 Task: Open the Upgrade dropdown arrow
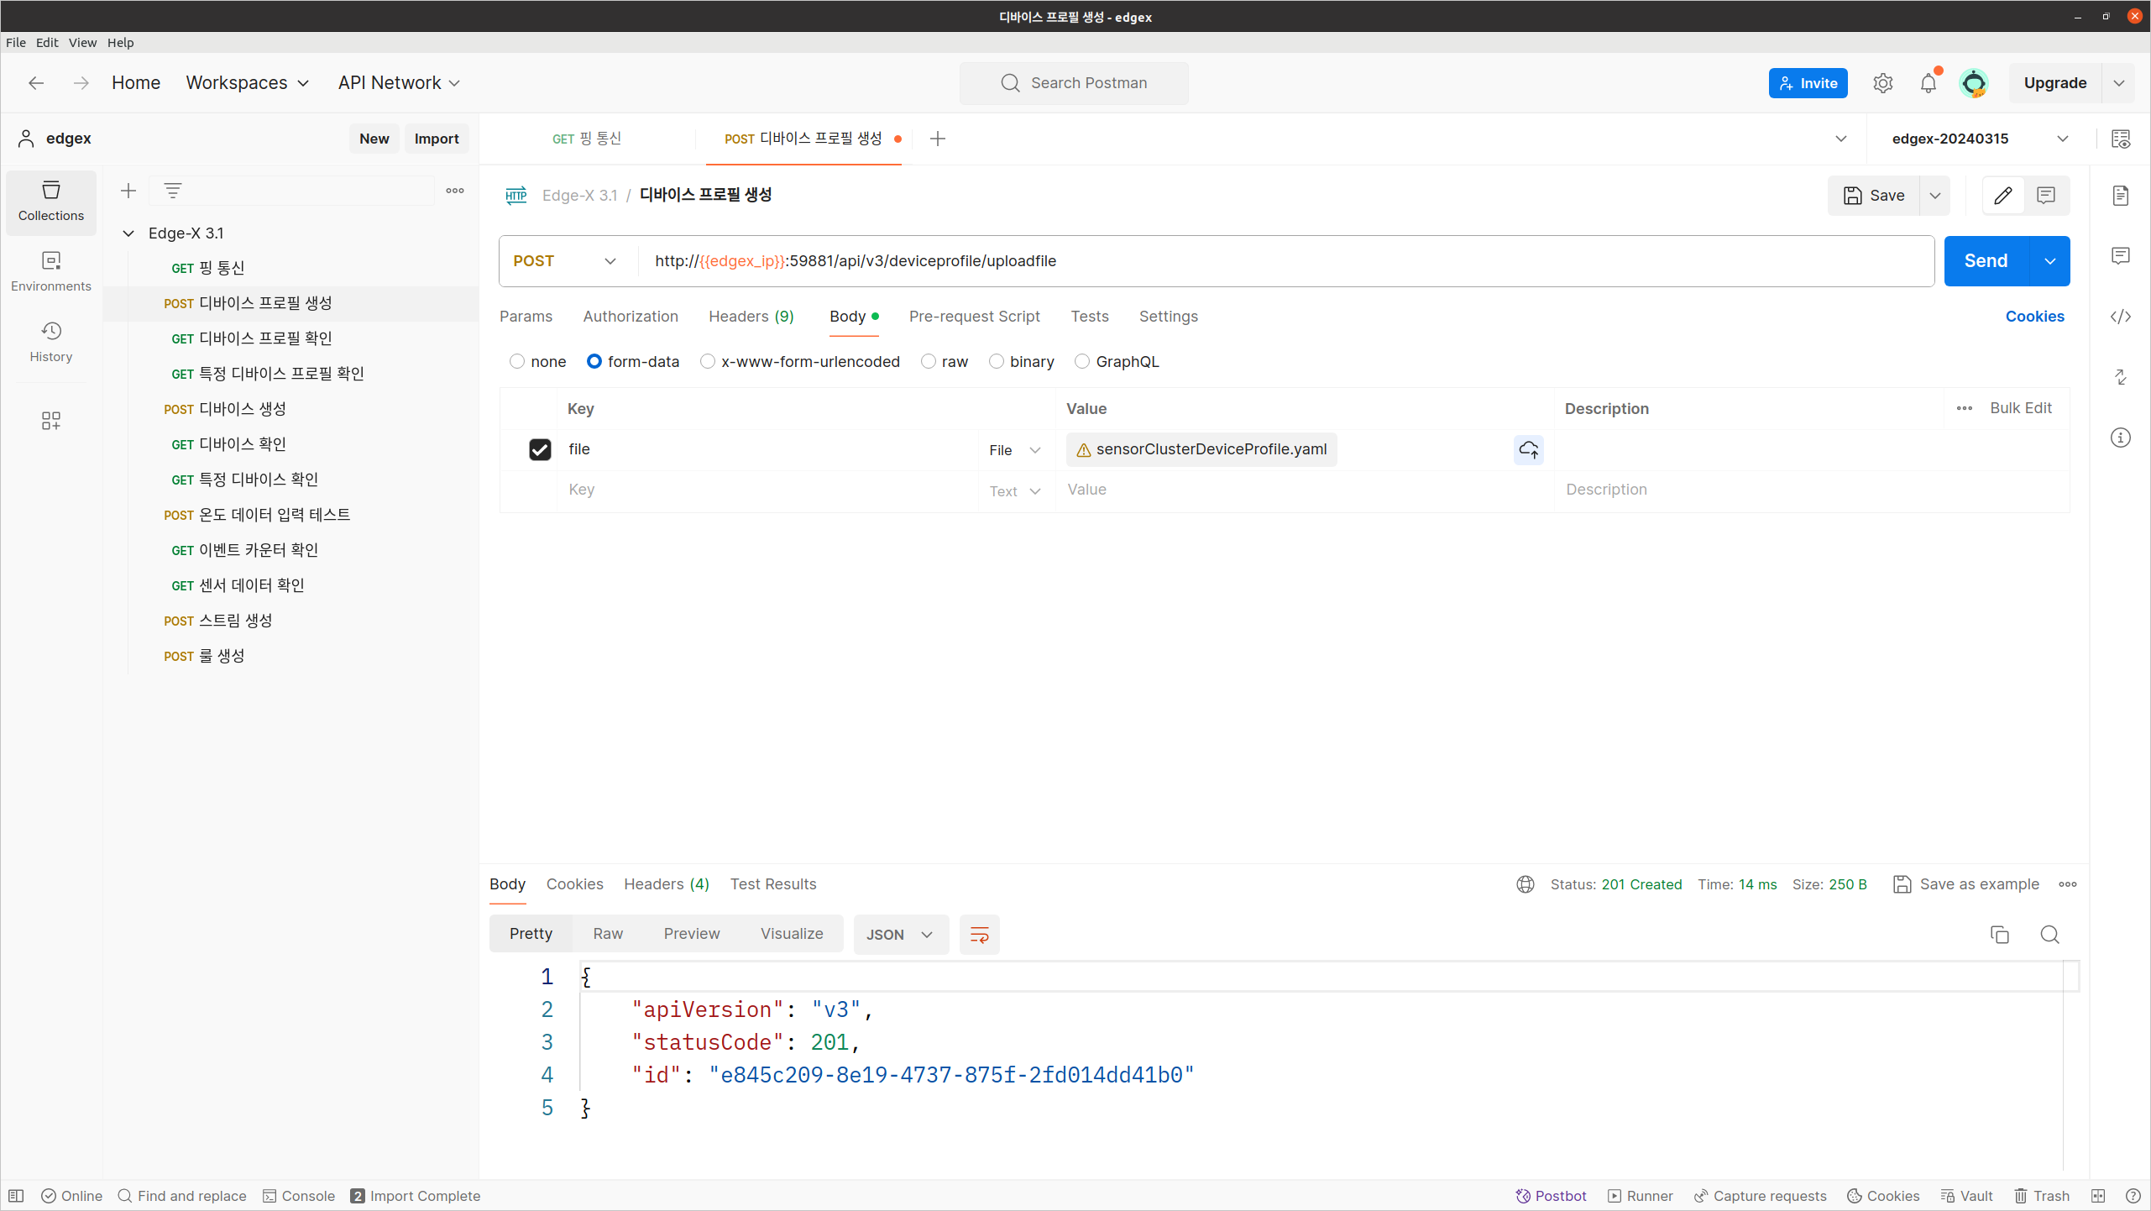(x=2118, y=83)
